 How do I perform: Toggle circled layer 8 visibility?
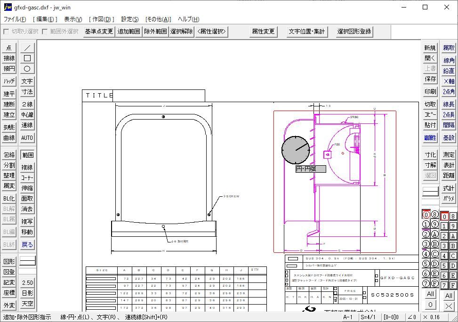click(434, 215)
